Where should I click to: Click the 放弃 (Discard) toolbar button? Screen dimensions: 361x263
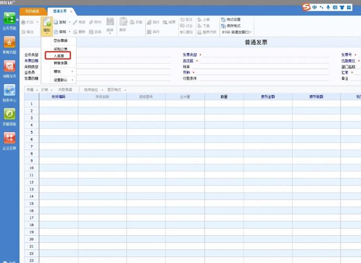click(x=95, y=32)
